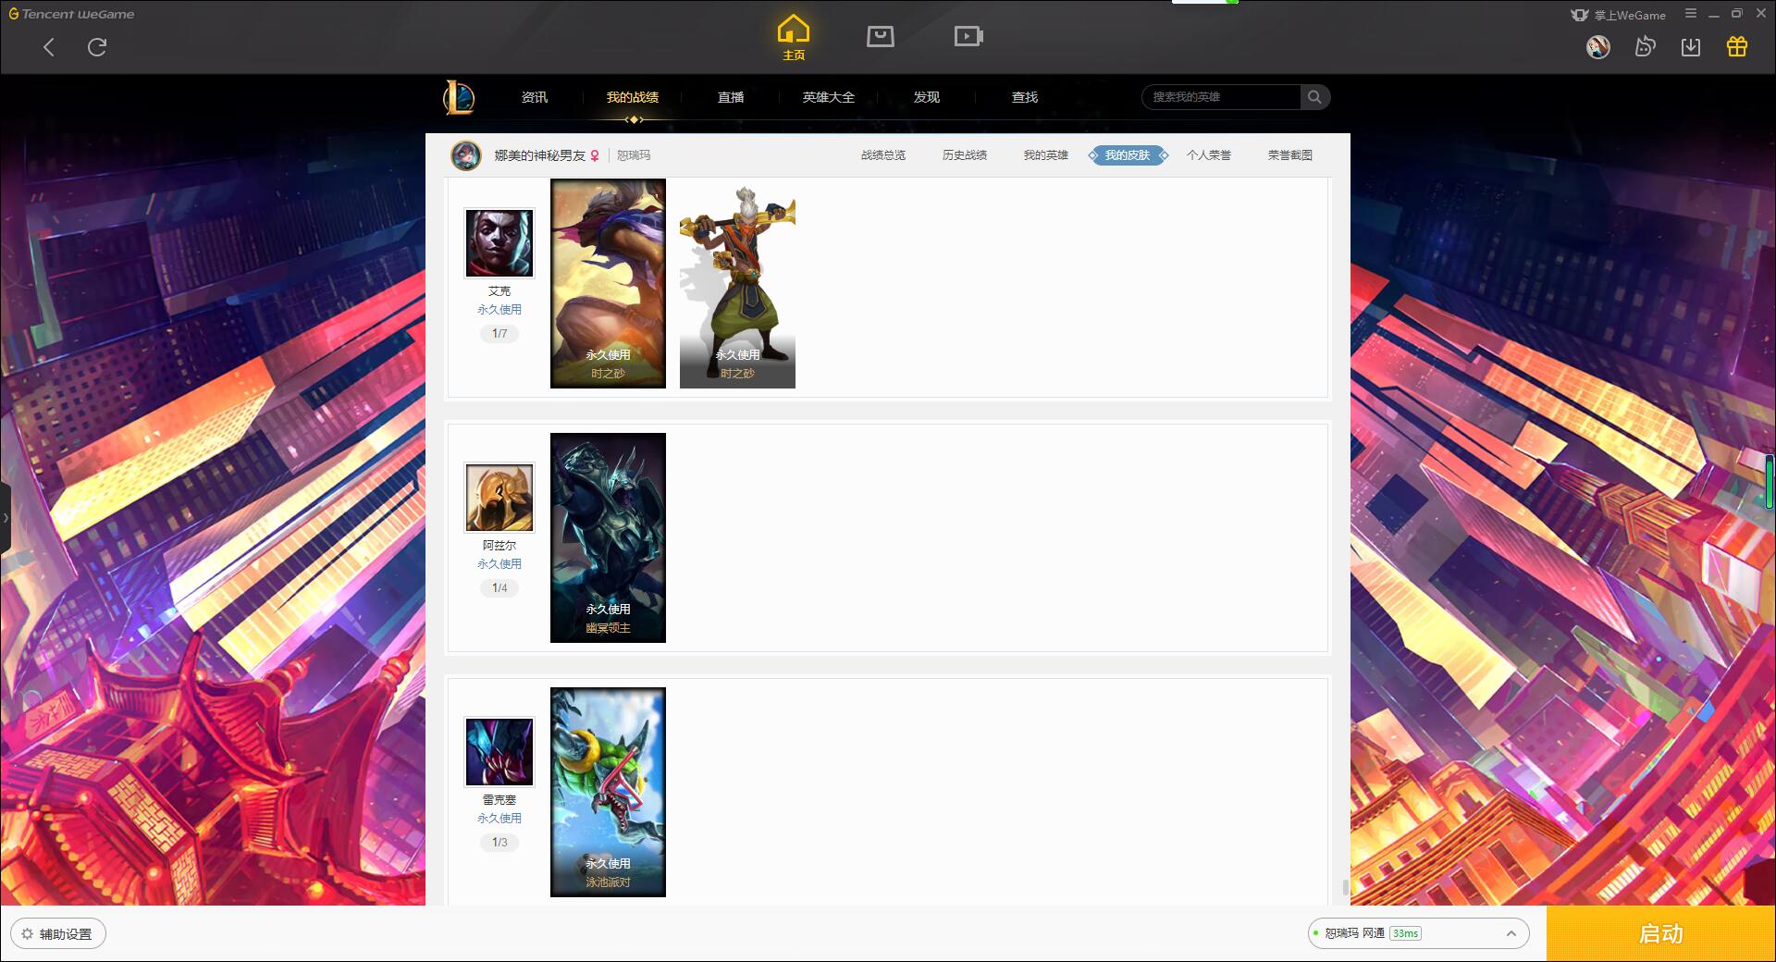The image size is (1776, 962).
Task: Switch to the 查找 tab
Action: click(1025, 97)
